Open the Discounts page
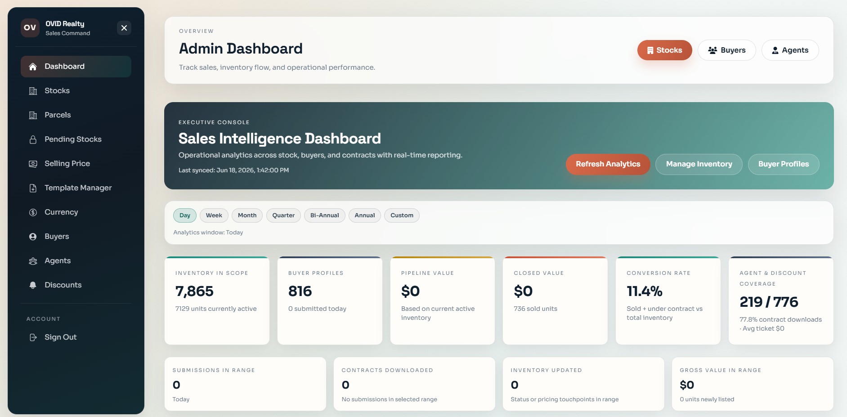 (76, 285)
